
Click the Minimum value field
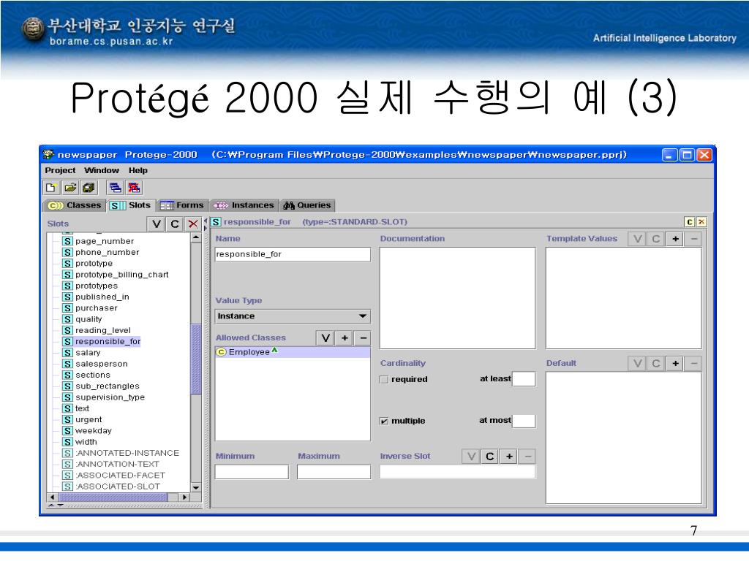252,473
